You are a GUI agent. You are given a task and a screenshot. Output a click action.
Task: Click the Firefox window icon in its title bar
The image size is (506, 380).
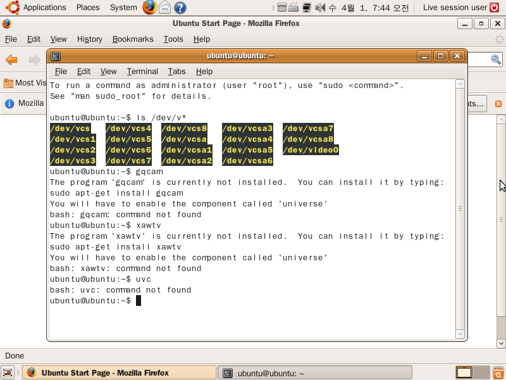pos(7,23)
